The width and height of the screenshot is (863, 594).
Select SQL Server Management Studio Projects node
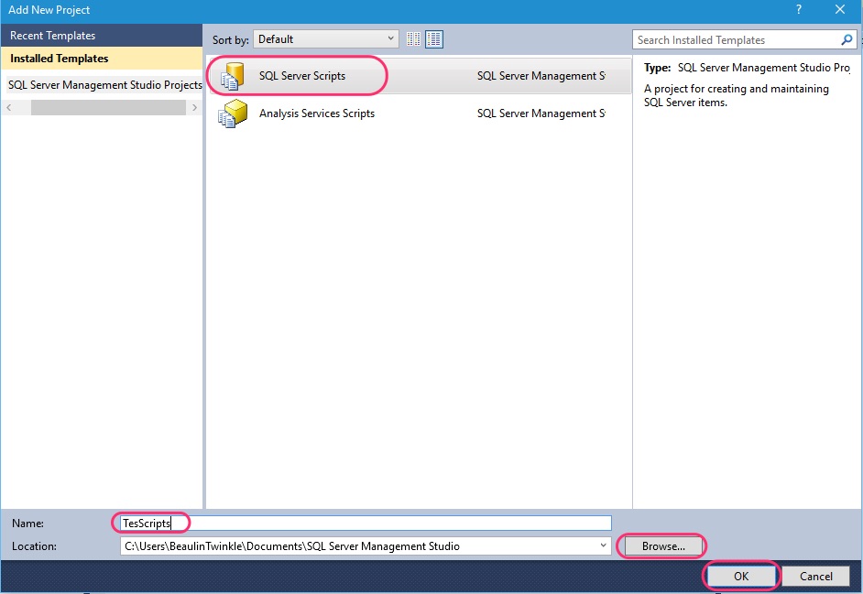click(x=104, y=85)
